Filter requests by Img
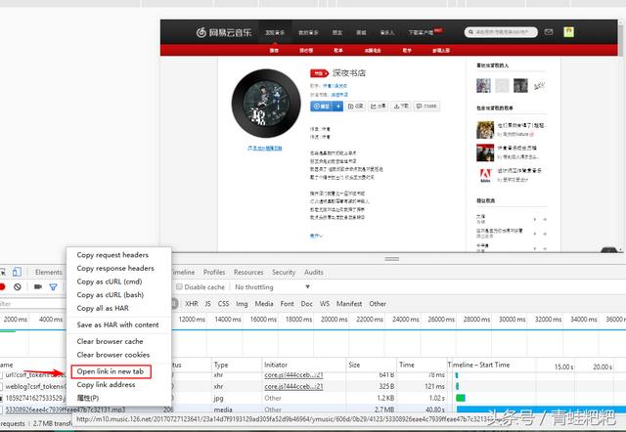Viewport: 626px width, 432px height. tap(242, 304)
